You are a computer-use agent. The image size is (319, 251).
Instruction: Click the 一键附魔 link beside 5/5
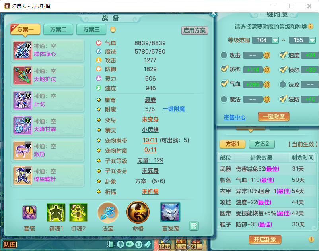click(x=174, y=109)
